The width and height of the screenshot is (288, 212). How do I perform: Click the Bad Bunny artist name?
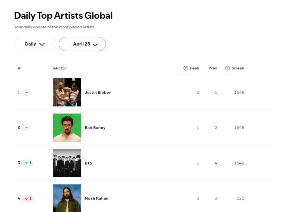pos(95,128)
